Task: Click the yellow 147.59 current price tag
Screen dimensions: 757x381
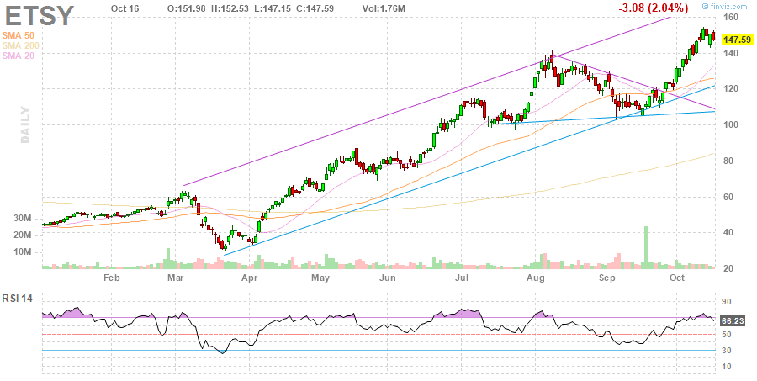Action: (736, 40)
